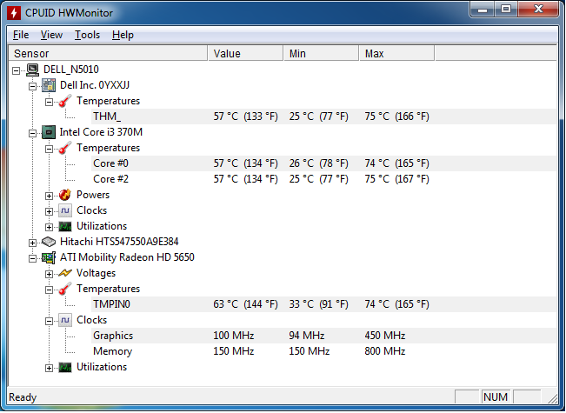Click the Ready status bar text
The height and width of the screenshot is (413, 566).
[x=23, y=397]
